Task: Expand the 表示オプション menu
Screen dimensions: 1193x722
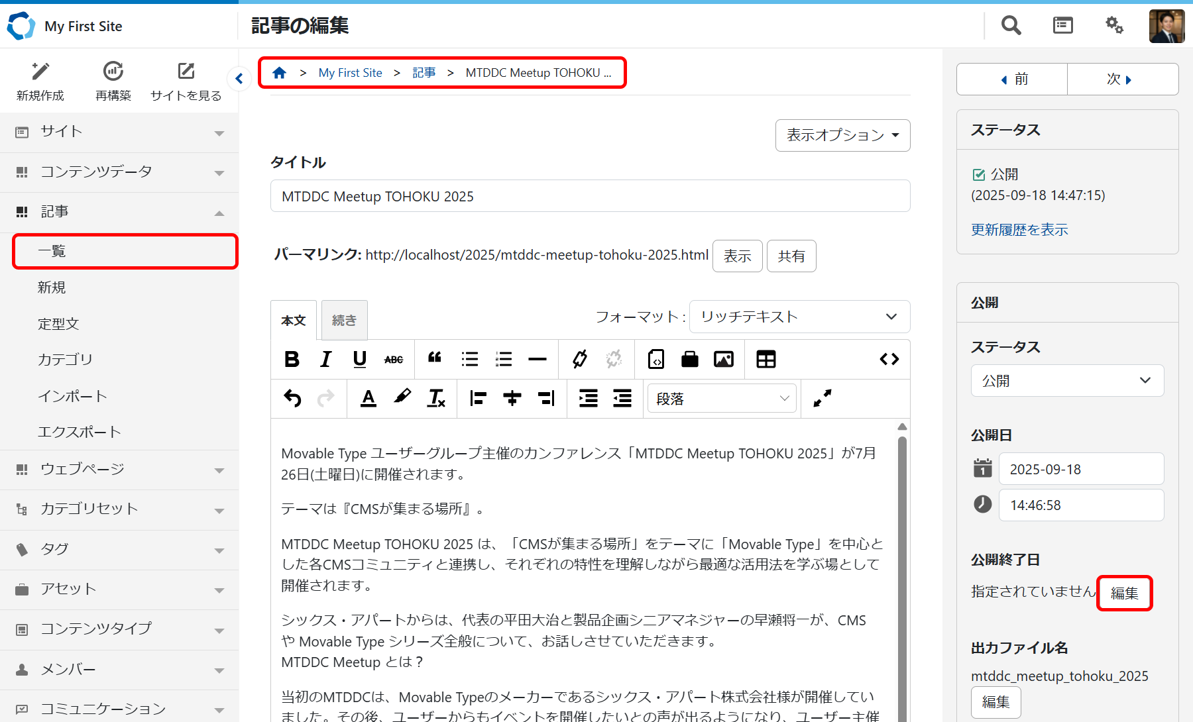Action: click(x=842, y=135)
